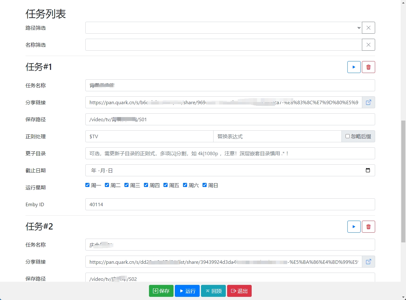Uncheck the 周六 weekday checkbox
The image size is (406, 300).
pyautogui.click(x=185, y=185)
